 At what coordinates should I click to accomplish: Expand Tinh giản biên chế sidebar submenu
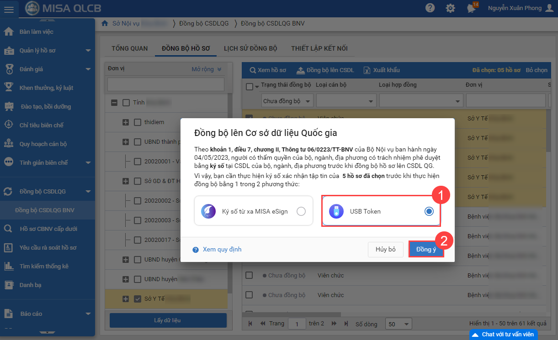88,162
